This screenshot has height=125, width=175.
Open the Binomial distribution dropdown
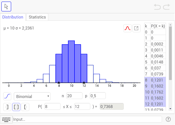32,96
